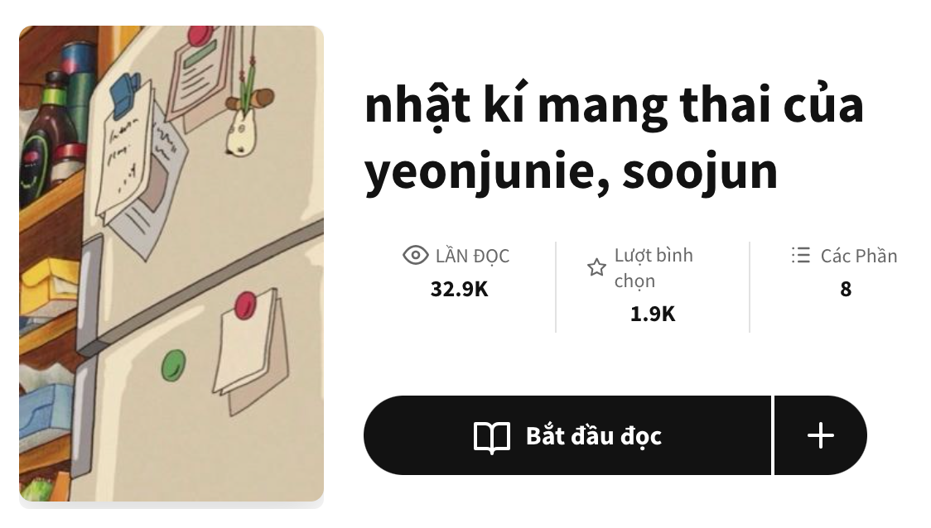The width and height of the screenshot is (931, 528).
Task: Click the 32.9K read count
Action: click(x=459, y=290)
